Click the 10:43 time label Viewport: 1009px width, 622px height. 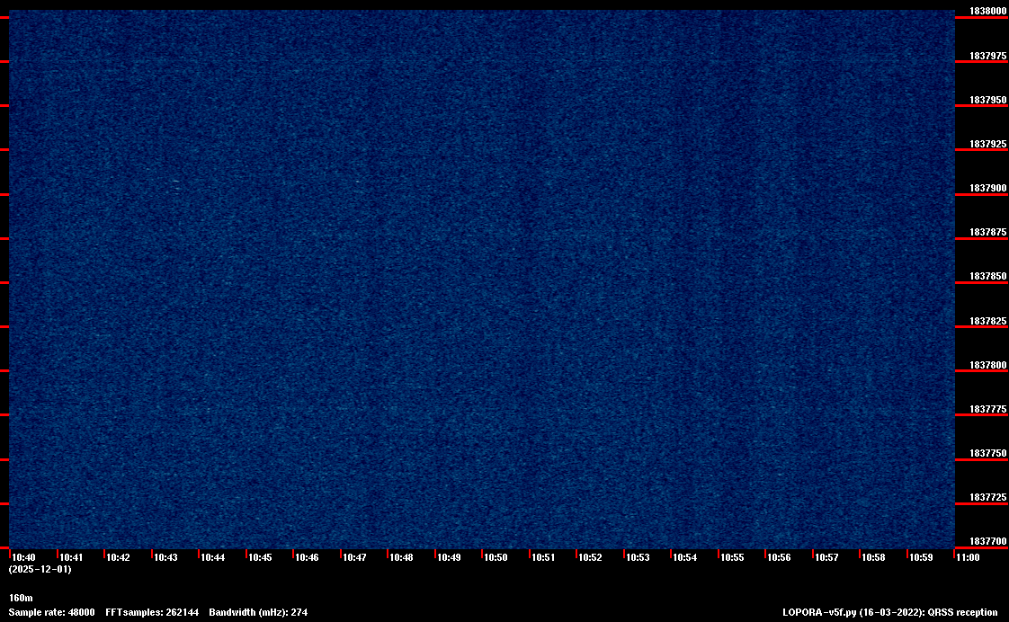click(x=165, y=557)
